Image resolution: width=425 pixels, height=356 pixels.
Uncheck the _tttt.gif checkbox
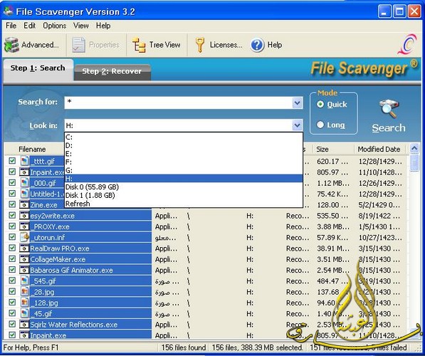tap(12, 160)
